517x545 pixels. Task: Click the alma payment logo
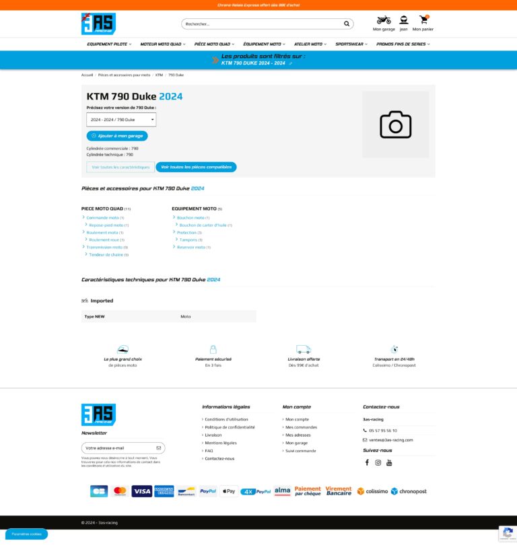click(x=282, y=491)
